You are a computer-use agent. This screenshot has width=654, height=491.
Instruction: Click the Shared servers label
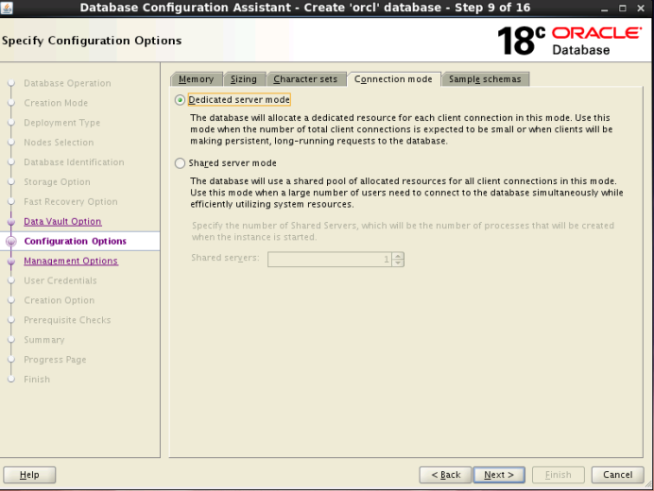coord(225,258)
